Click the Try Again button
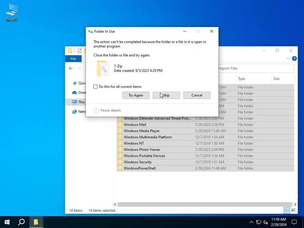The height and width of the screenshot is (228, 304). click(136, 95)
